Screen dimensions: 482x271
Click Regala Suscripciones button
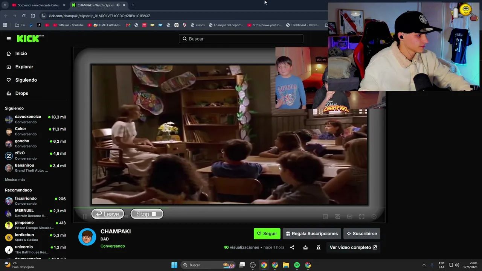(x=312, y=234)
